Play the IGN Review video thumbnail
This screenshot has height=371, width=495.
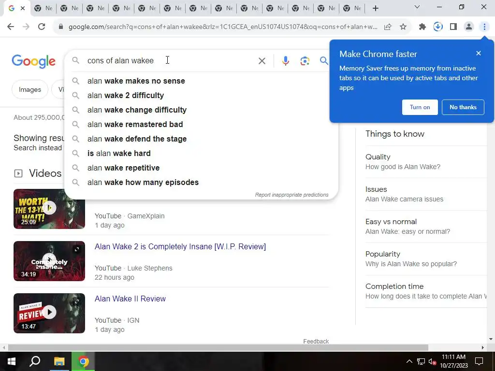[x=49, y=313]
